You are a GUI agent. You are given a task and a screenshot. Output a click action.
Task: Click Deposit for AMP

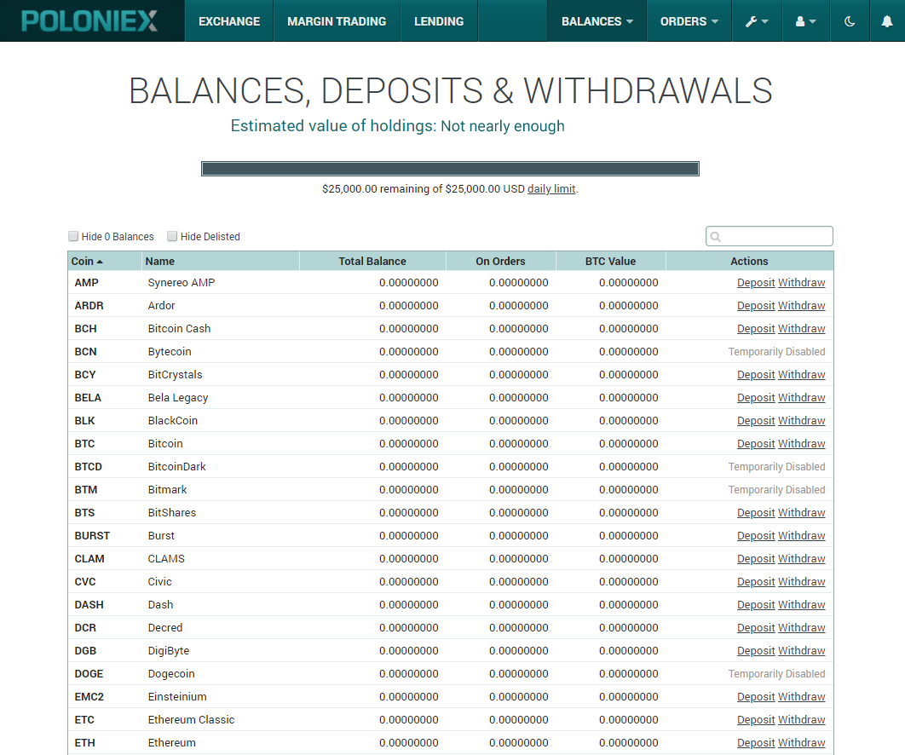(756, 282)
